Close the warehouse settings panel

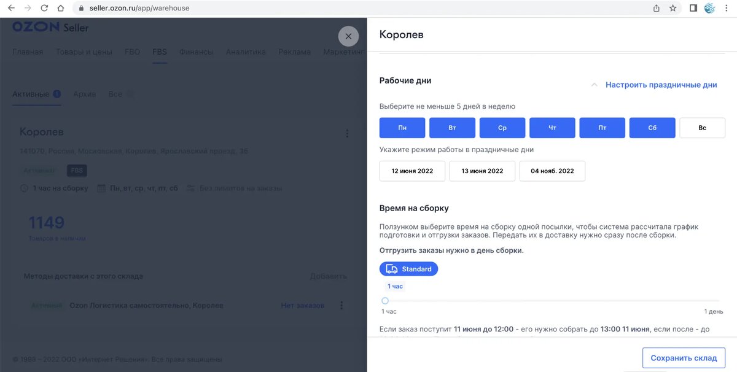click(x=348, y=36)
